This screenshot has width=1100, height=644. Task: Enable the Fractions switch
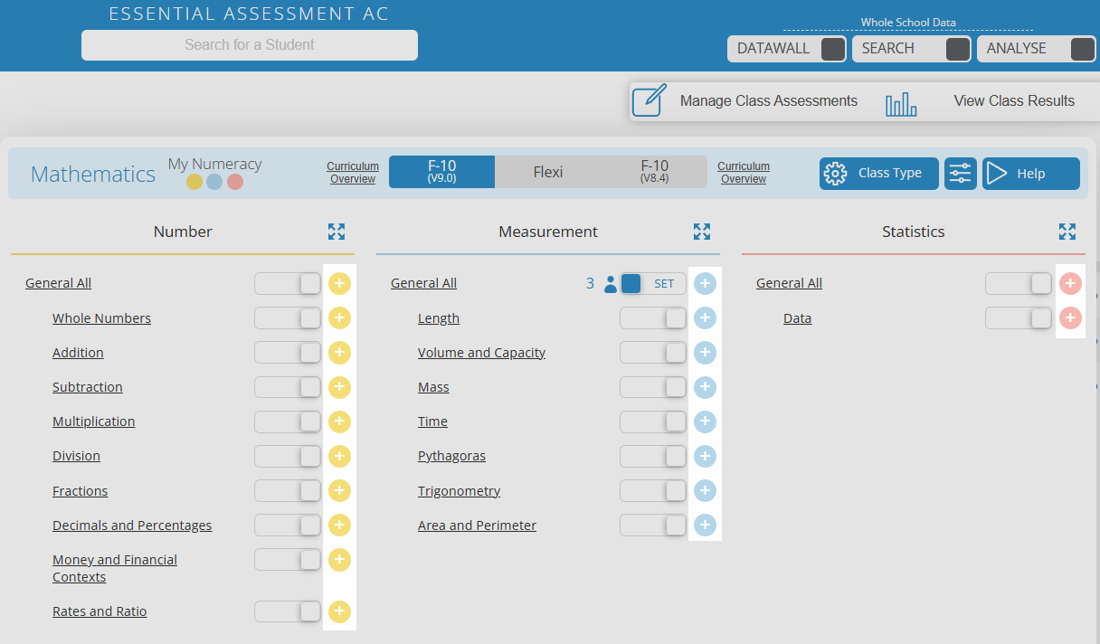click(x=288, y=490)
